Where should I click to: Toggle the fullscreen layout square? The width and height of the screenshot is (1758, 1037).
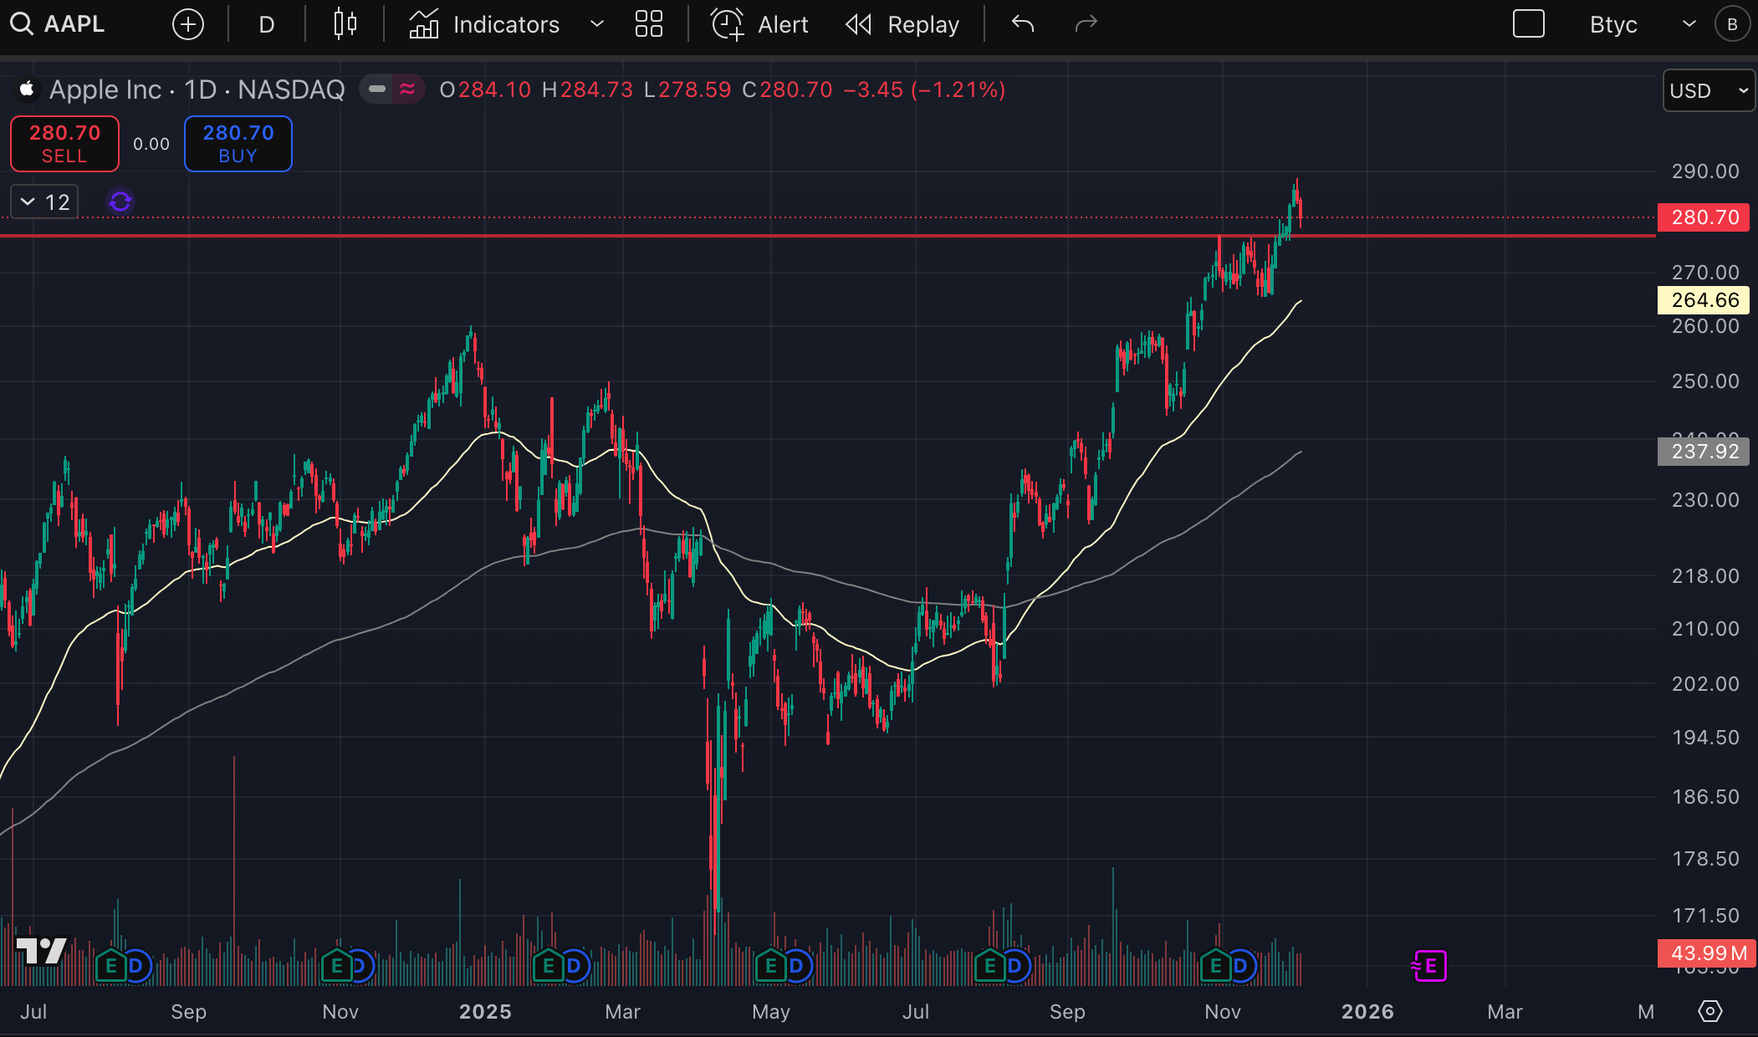[x=1528, y=24]
